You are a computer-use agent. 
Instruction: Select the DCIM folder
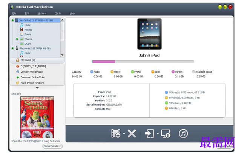[x=28, y=44]
